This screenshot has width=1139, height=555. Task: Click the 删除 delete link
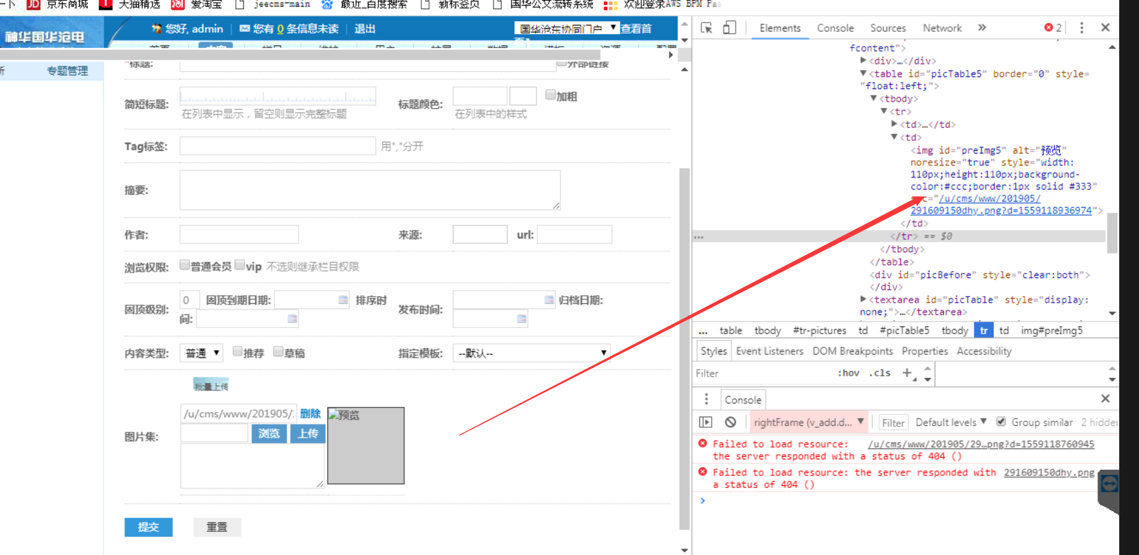click(x=310, y=413)
